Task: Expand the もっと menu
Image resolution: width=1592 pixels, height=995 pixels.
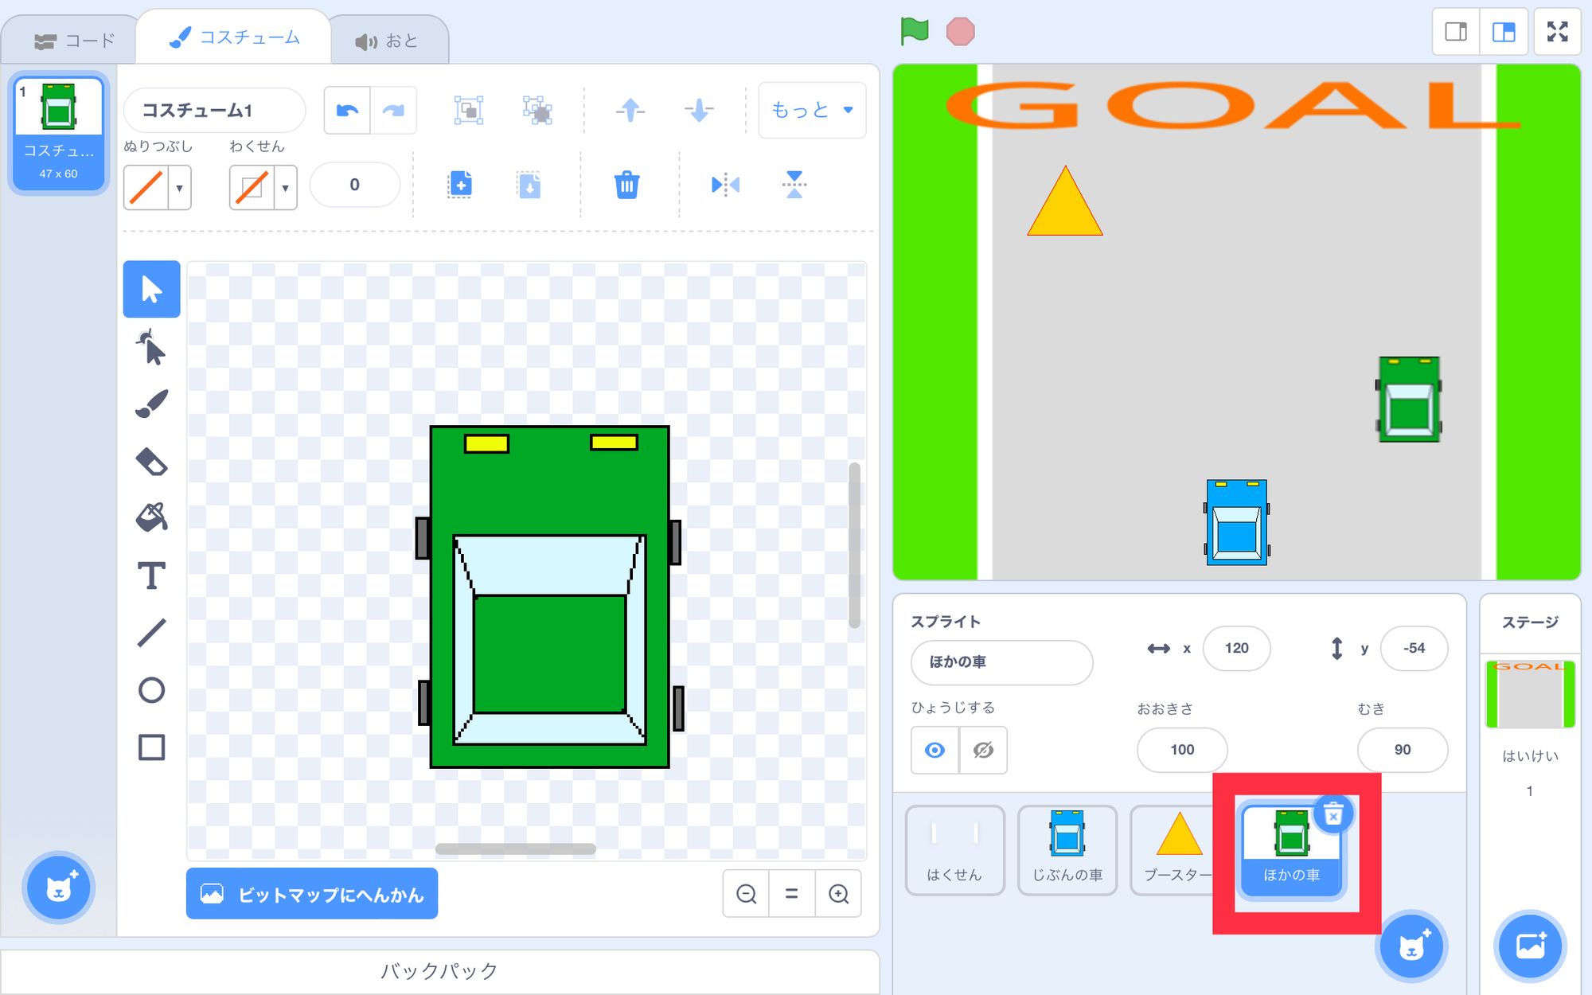Action: tap(811, 110)
